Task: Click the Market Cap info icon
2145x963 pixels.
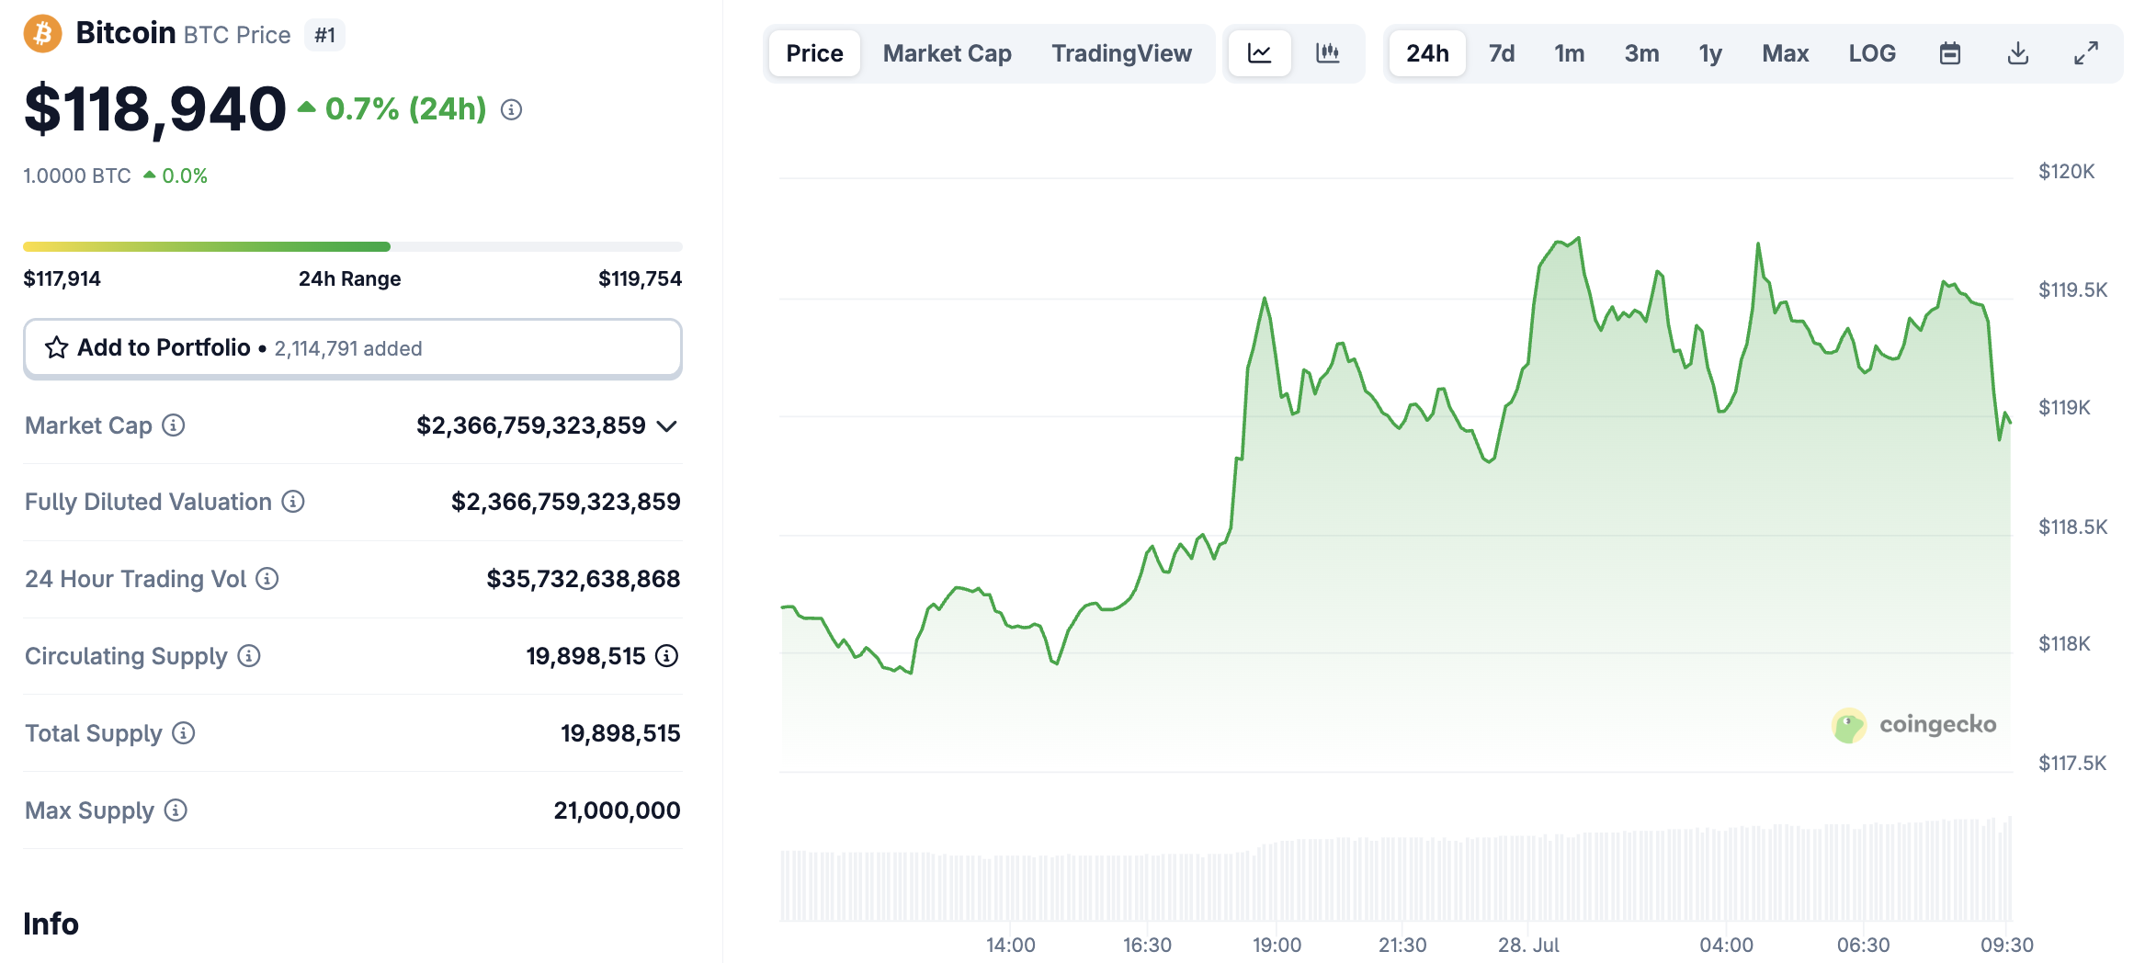Action: coord(174,425)
